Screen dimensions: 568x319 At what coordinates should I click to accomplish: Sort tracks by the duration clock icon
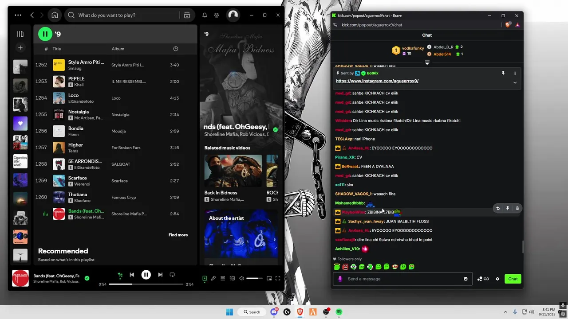[176, 49]
